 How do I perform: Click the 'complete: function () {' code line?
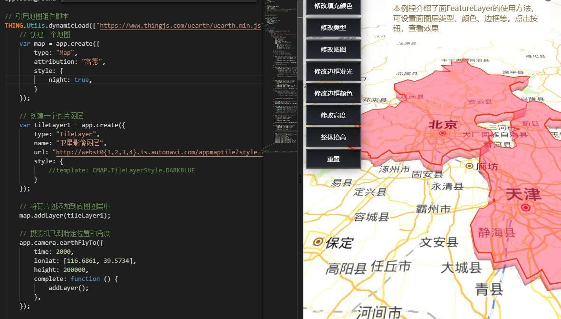[76, 279]
